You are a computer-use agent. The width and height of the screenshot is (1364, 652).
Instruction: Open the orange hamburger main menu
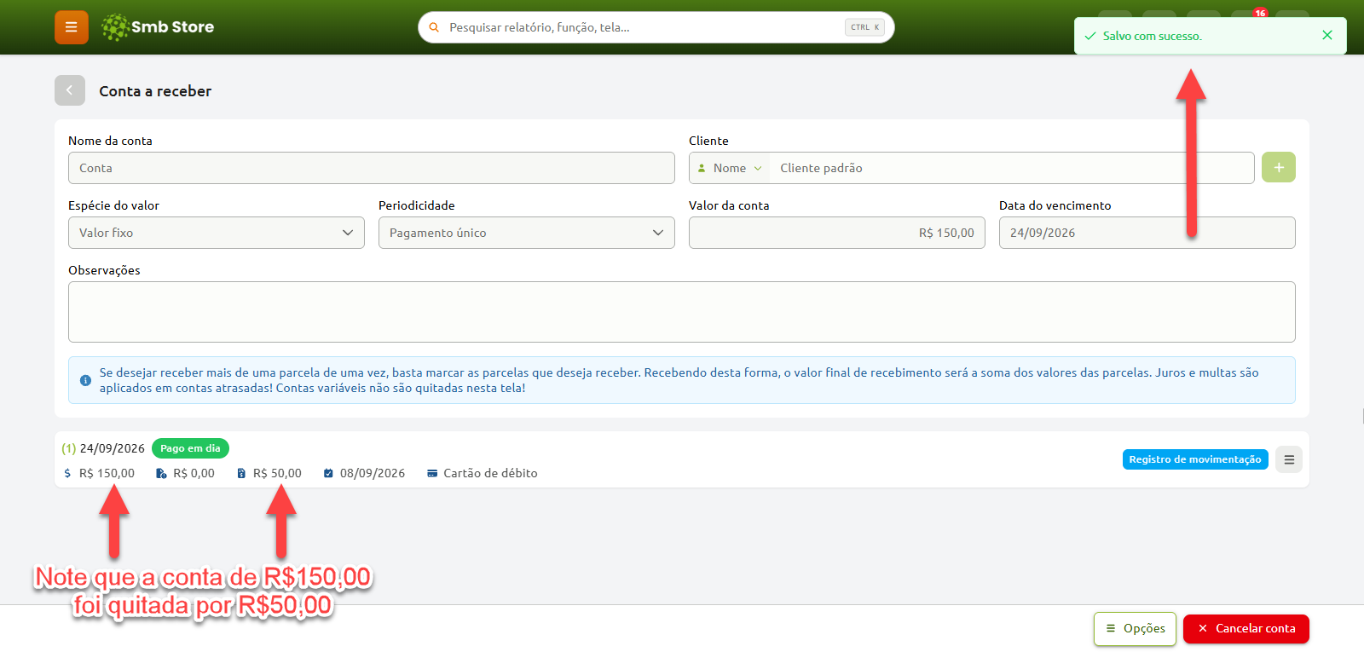click(72, 27)
